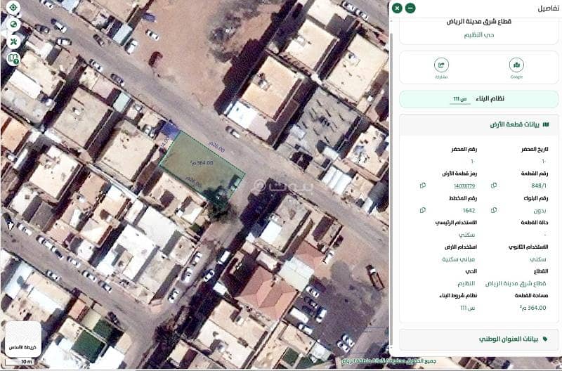562x371 pixels.
Task: Copy the block number value icon
Action: coord(494,210)
